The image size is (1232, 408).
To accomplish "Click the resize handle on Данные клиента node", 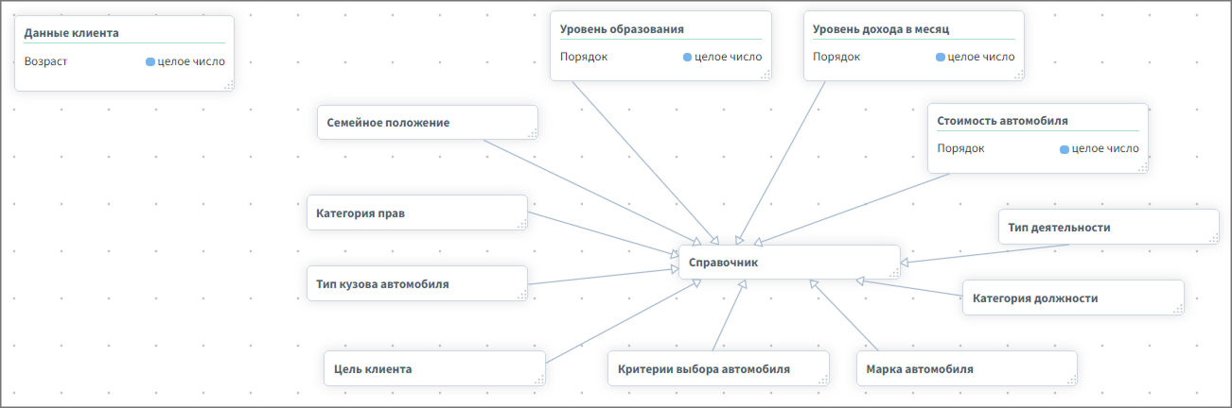I will 228,85.
